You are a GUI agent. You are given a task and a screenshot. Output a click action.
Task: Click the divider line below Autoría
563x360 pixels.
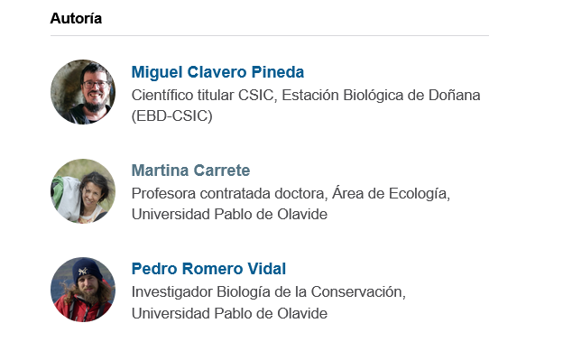click(x=269, y=35)
